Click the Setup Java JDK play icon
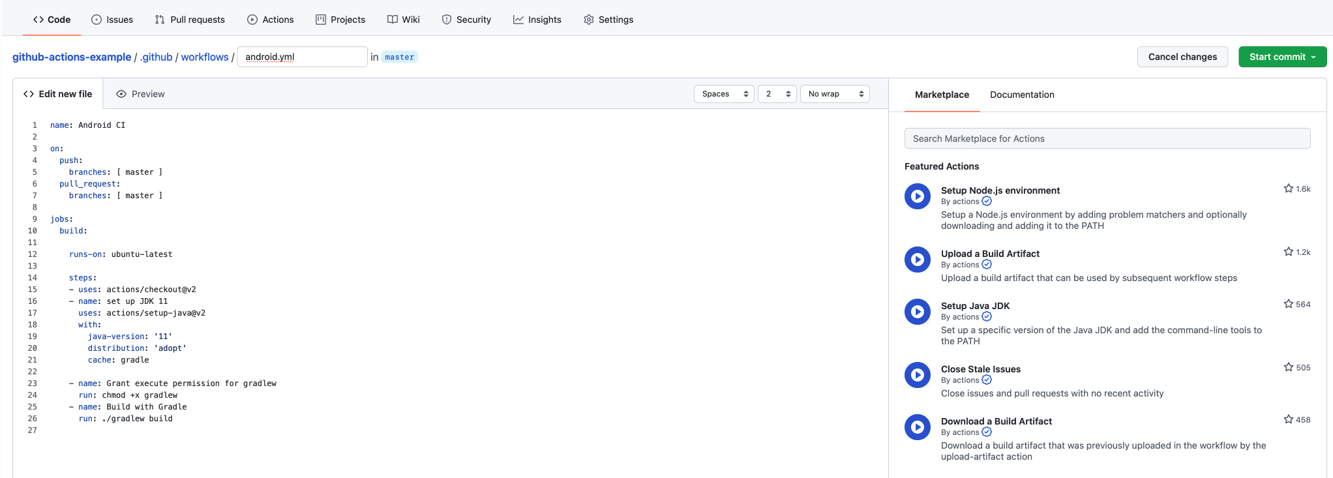The image size is (1333, 478). [918, 312]
